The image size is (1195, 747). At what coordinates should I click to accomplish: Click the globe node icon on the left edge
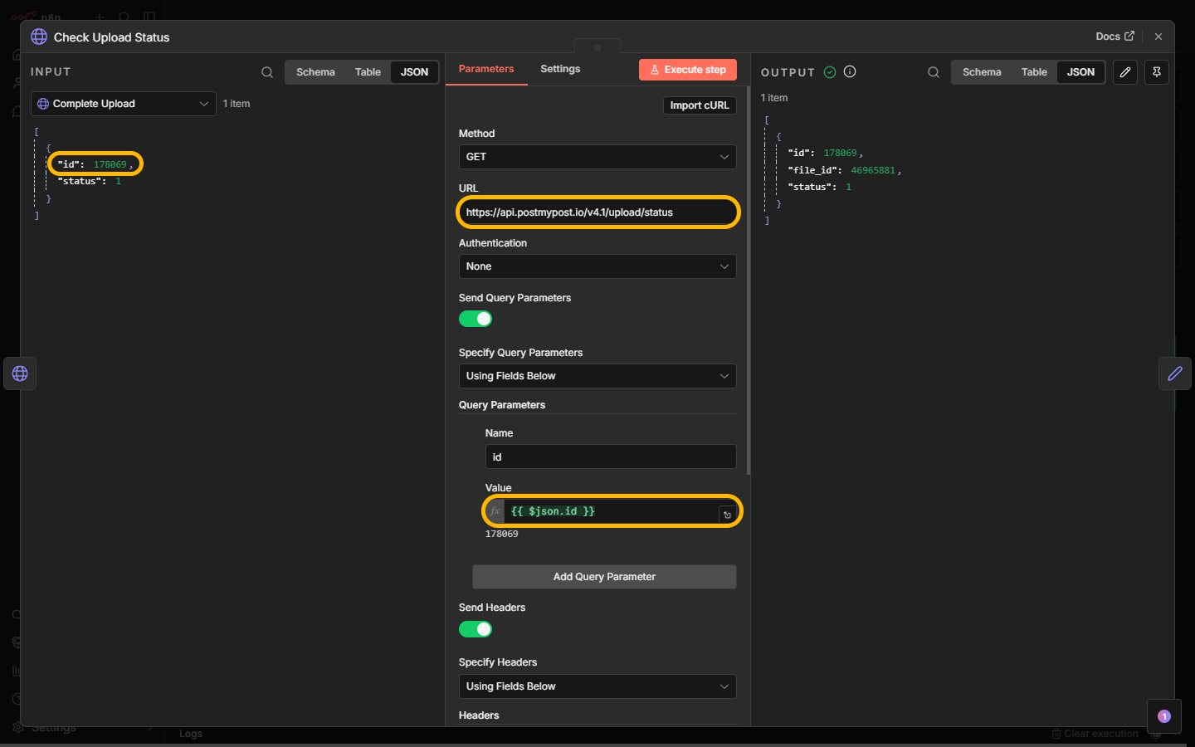click(x=20, y=373)
